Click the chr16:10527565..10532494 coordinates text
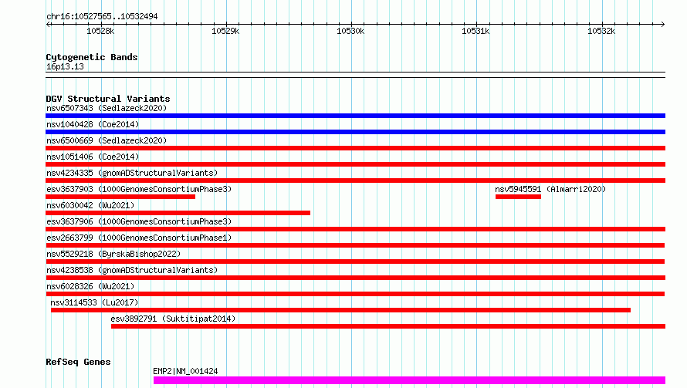 (x=102, y=17)
